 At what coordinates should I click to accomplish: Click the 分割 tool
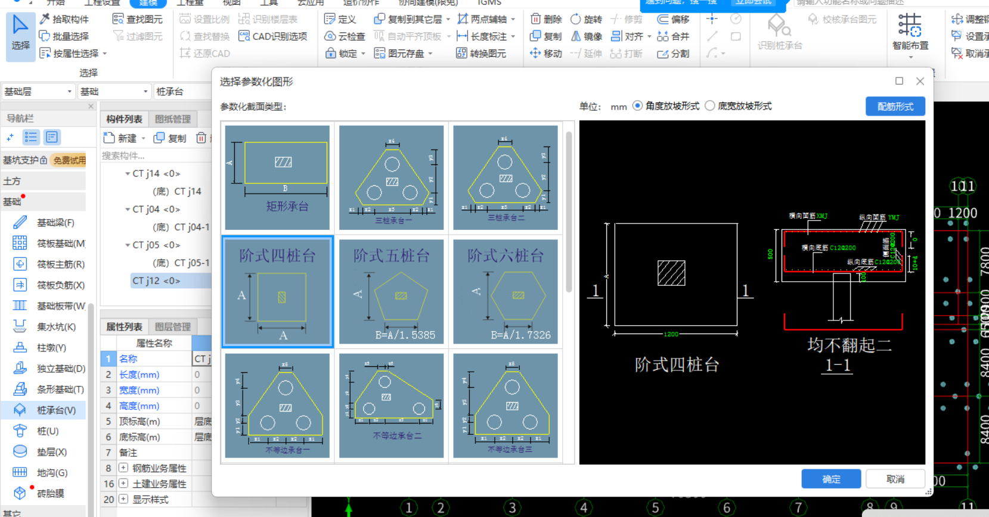point(673,54)
